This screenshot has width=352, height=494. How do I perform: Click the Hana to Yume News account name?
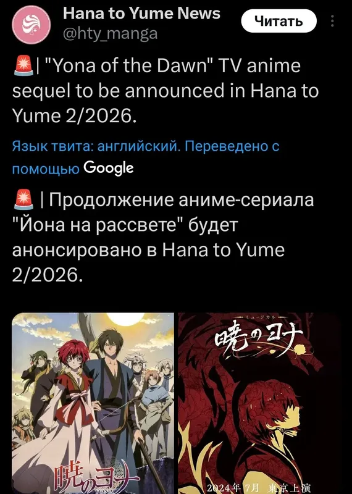point(141,14)
